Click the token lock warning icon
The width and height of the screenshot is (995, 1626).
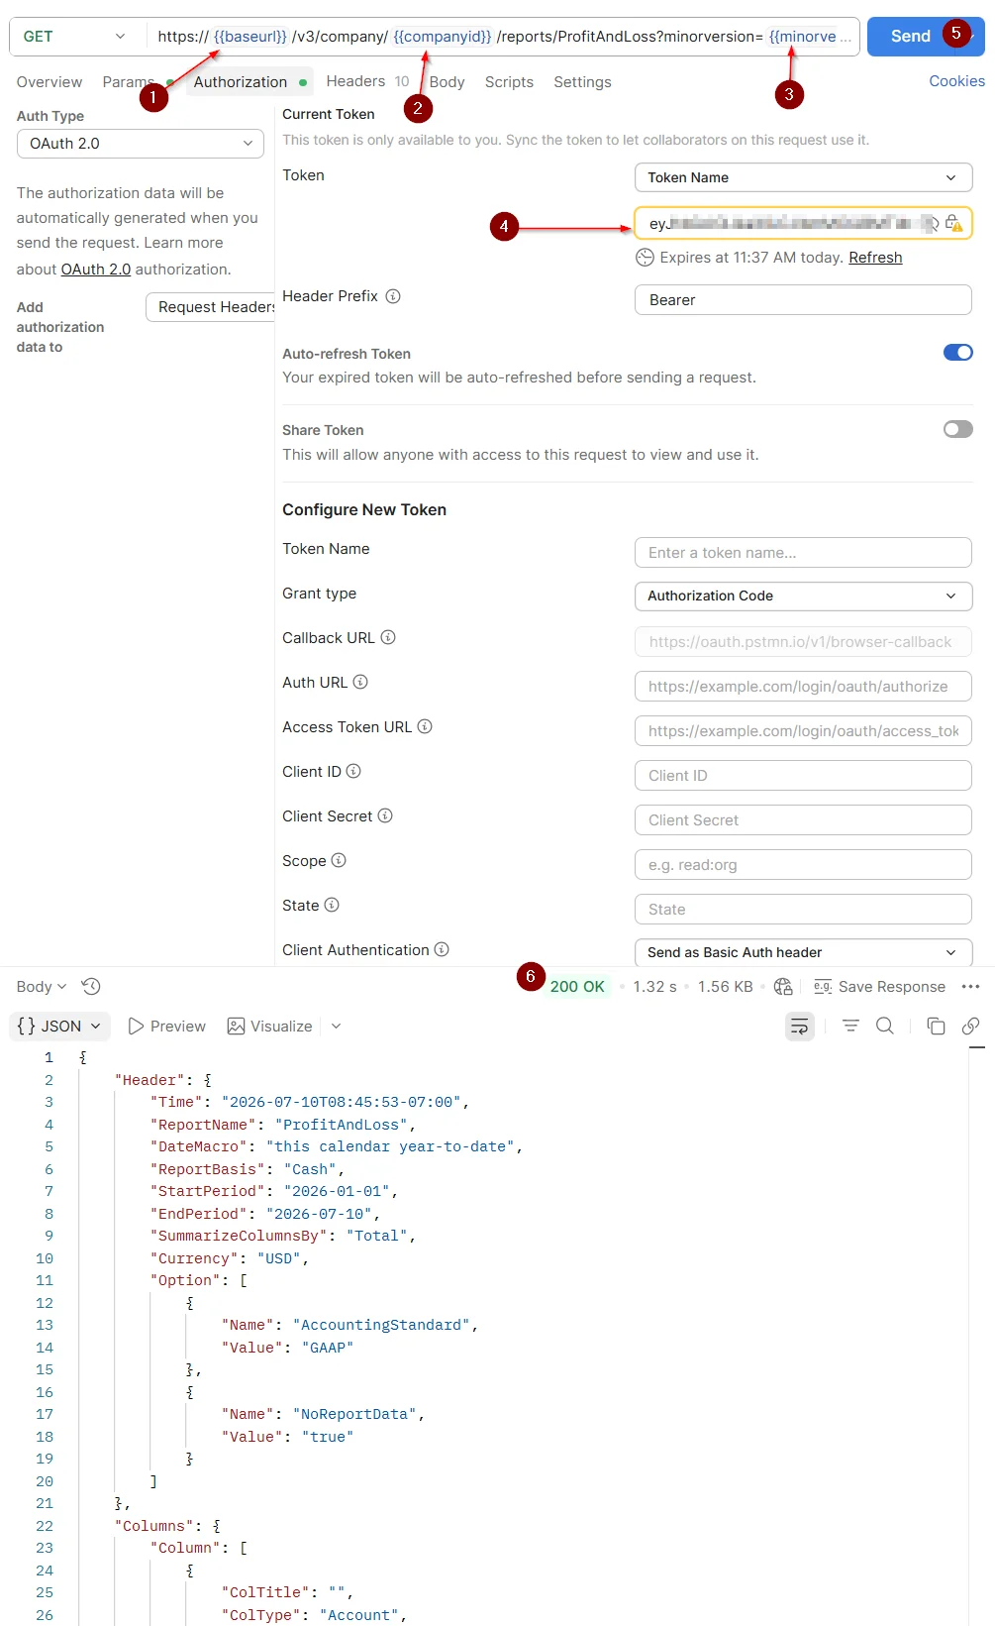(953, 223)
